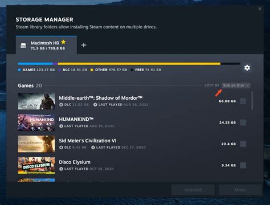The height and width of the screenshot is (205, 270).
Task: Click the yellow Other legend dot
Action: coord(92,70)
